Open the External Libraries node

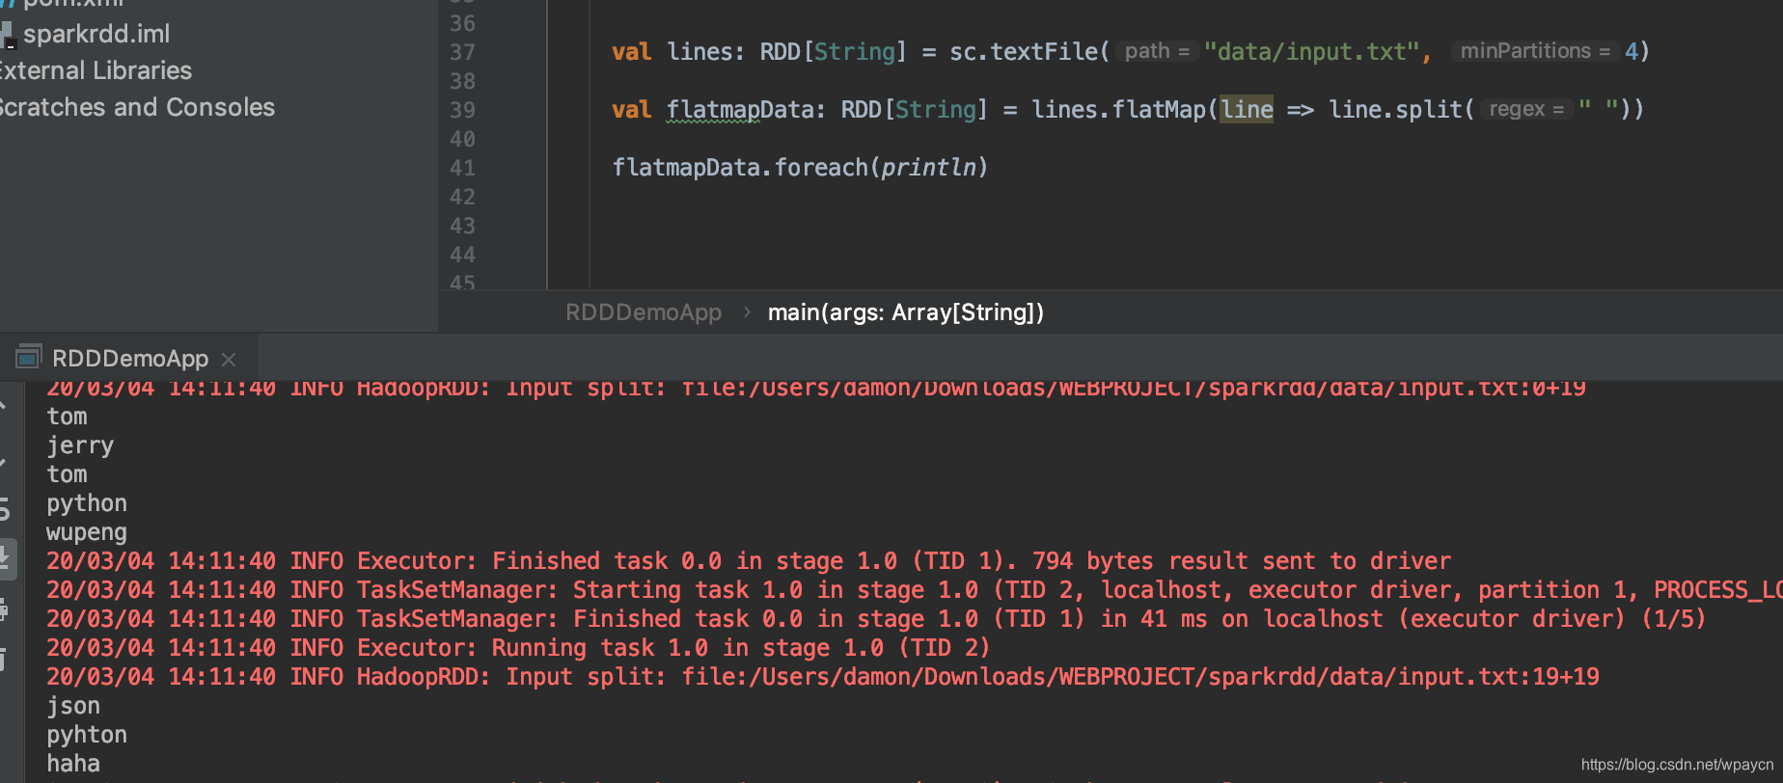coord(95,70)
